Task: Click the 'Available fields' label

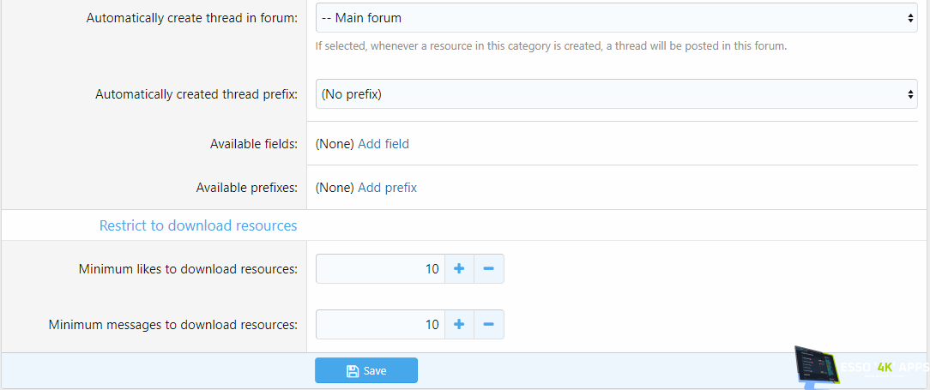Action: pos(254,144)
